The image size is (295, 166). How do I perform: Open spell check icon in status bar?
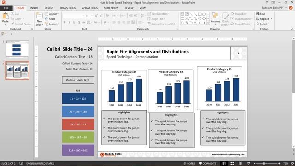21,163
